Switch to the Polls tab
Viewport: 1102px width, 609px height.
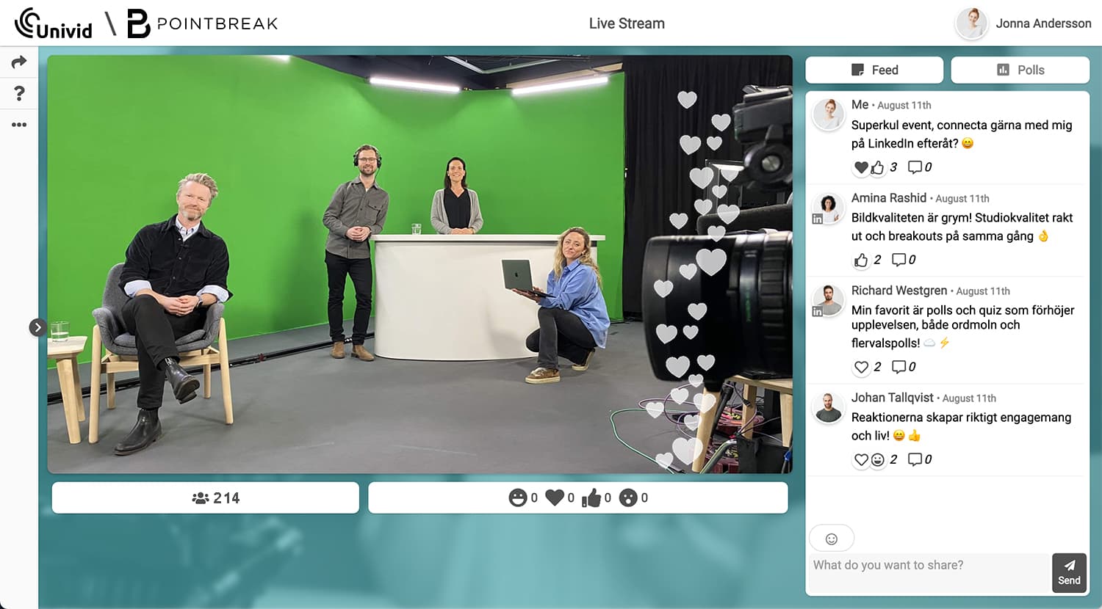[x=1020, y=70]
